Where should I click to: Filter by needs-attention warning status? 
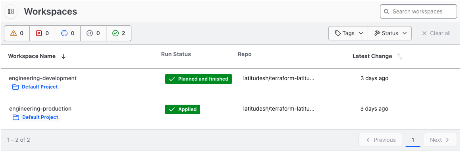(x=17, y=33)
